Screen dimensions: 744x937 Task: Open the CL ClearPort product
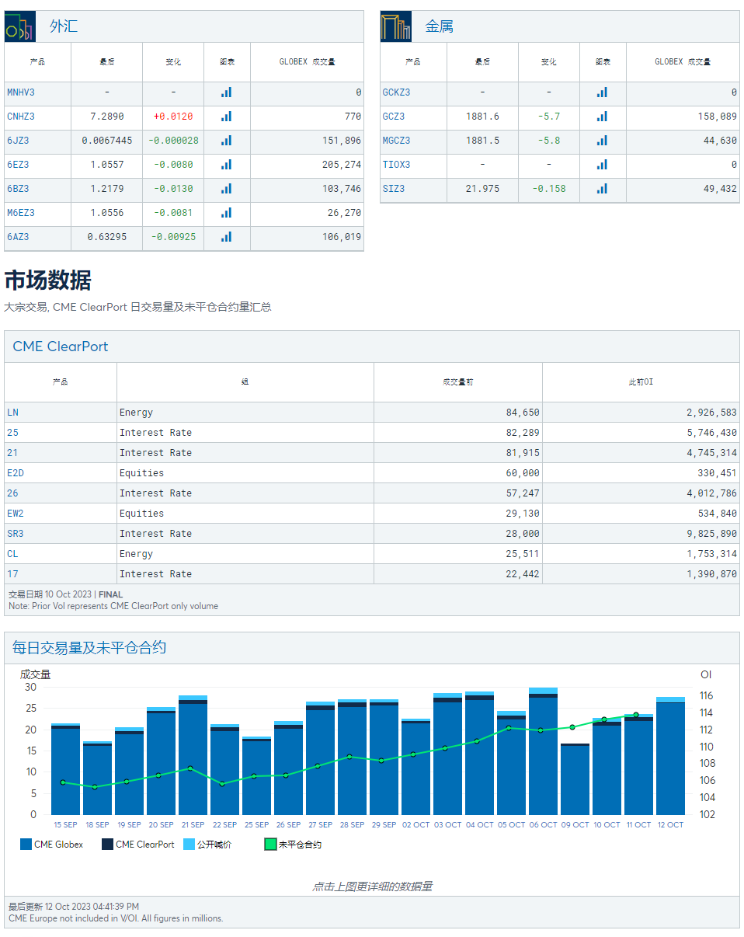pyautogui.click(x=12, y=554)
